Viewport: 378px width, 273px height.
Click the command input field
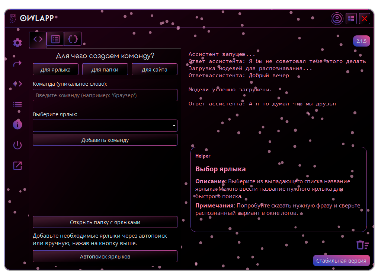point(105,95)
